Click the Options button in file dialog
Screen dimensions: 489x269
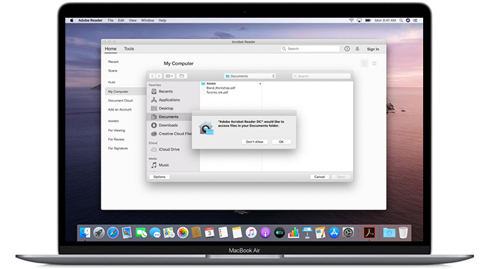(x=159, y=177)
